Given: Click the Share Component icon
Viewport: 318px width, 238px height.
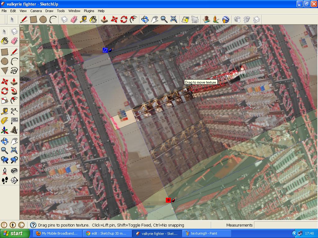Looking at the screenshot, I should [257, 20].
